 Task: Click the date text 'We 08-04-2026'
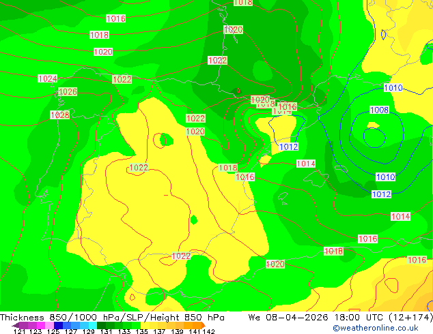(x=288, y=318)
